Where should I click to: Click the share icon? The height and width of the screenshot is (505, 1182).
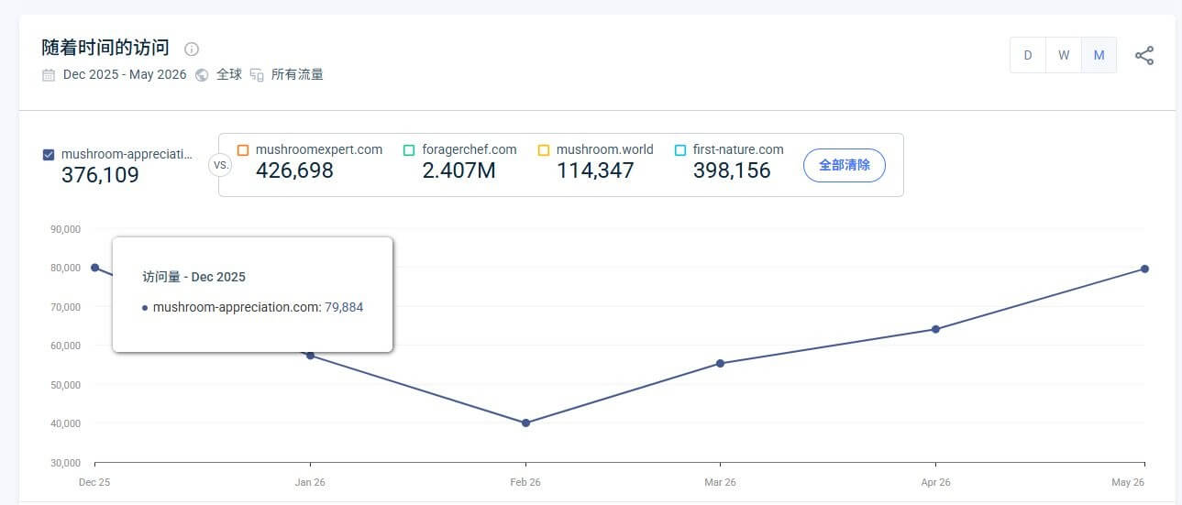(1144, 56)
